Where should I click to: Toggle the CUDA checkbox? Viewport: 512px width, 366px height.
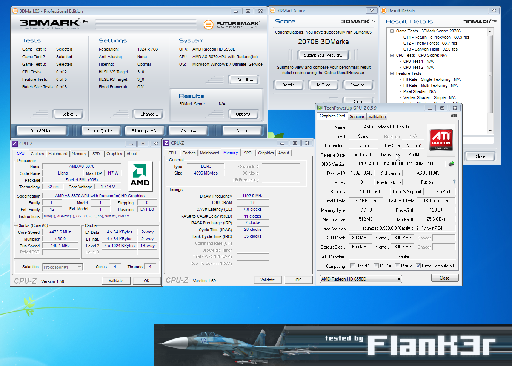(376, 266)
